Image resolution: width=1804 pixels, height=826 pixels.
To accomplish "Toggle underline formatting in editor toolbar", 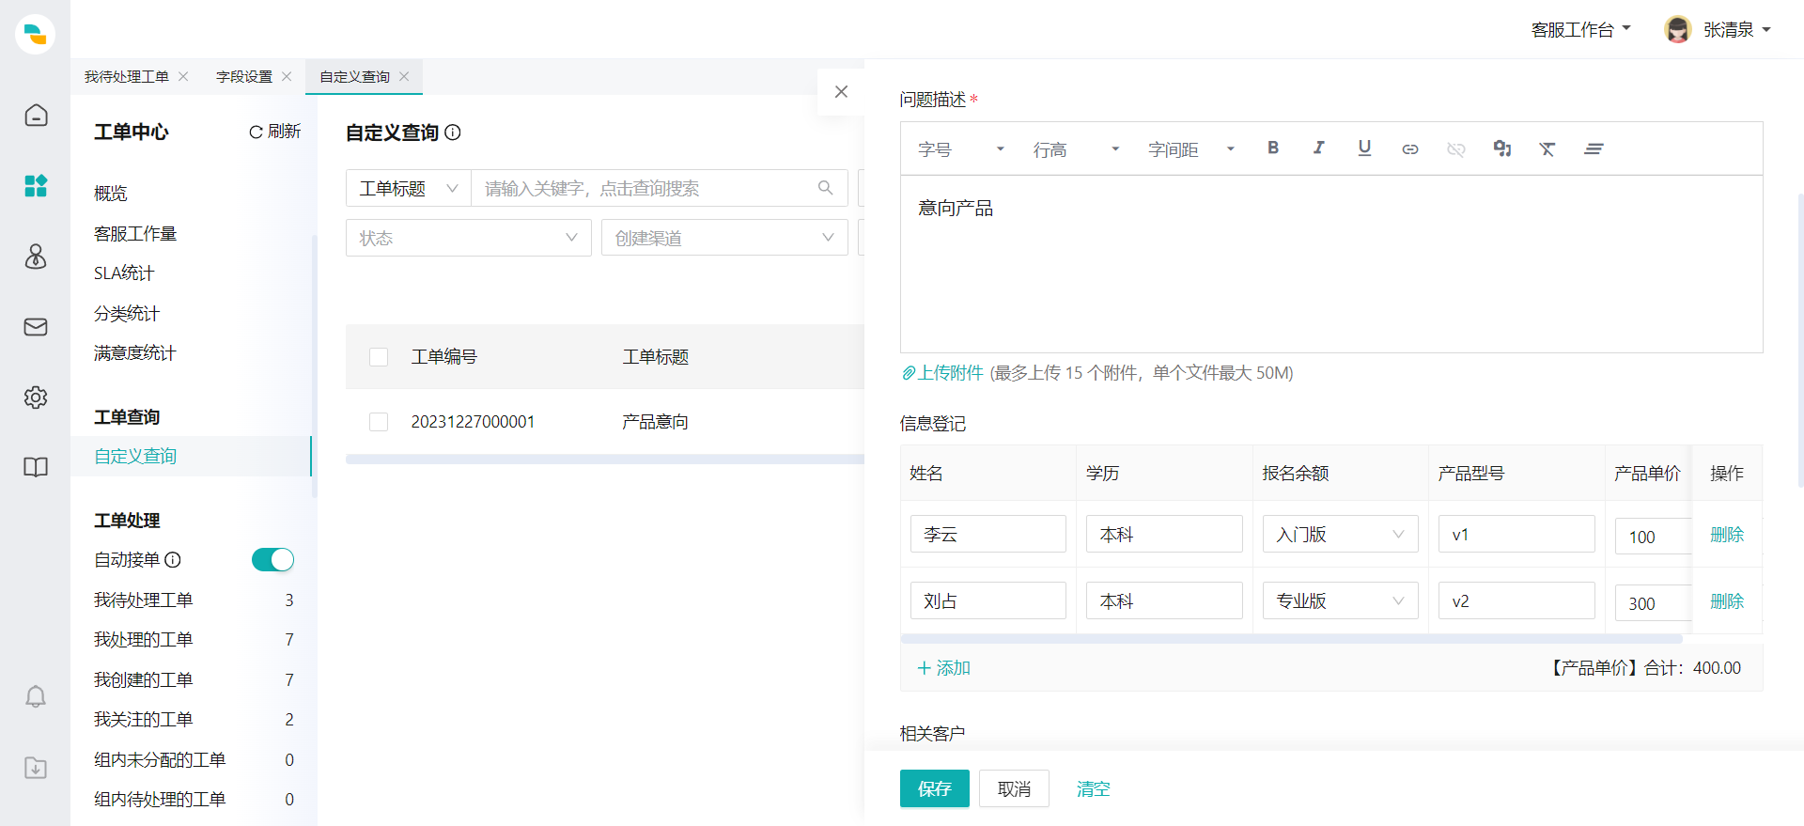I will (1364, 148).
